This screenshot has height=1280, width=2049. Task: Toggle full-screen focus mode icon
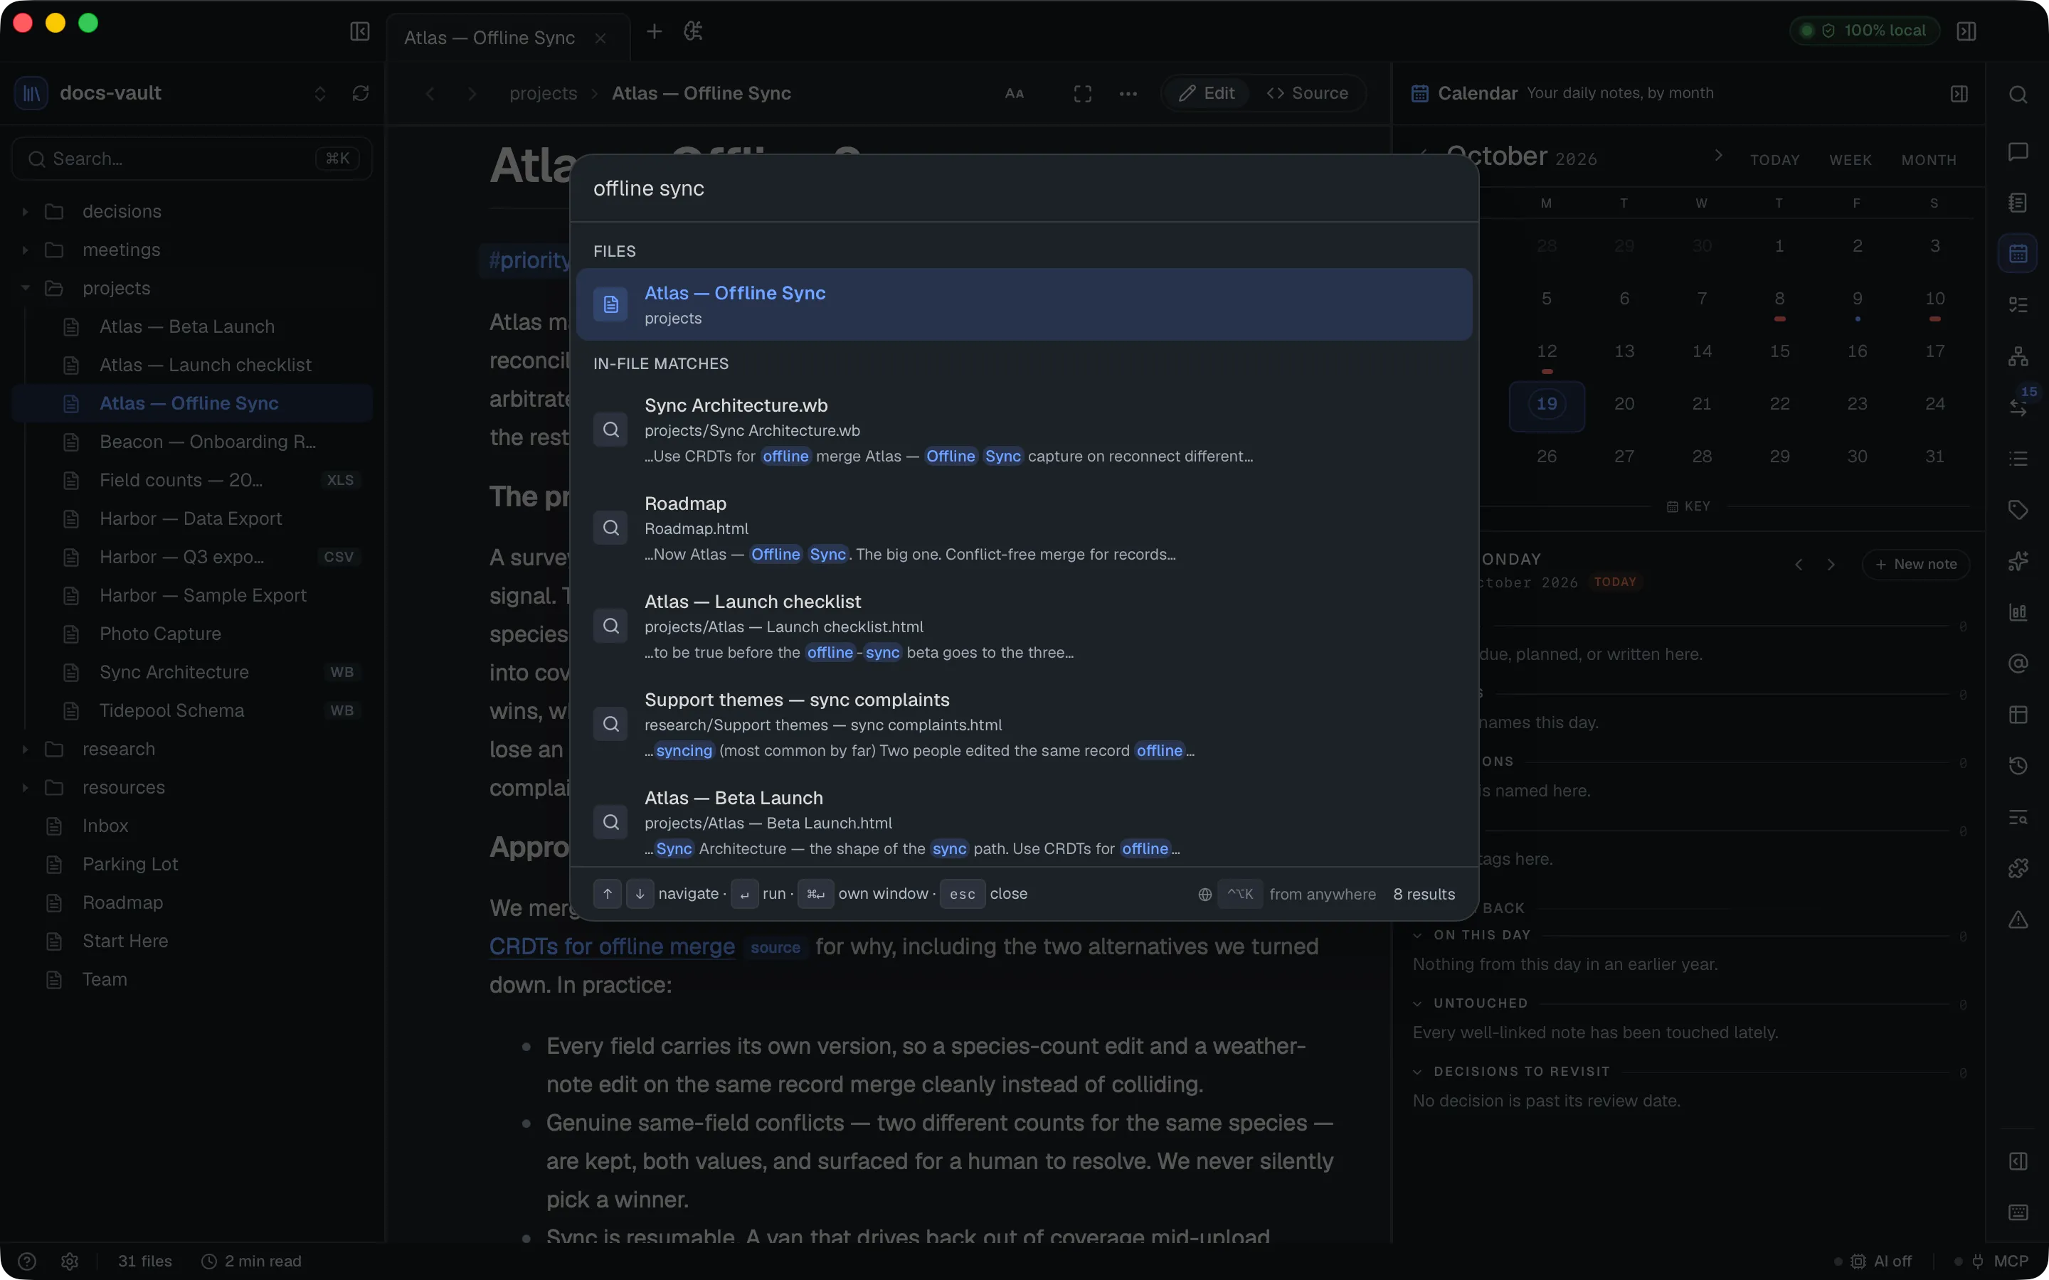[x=1083, y=94]
